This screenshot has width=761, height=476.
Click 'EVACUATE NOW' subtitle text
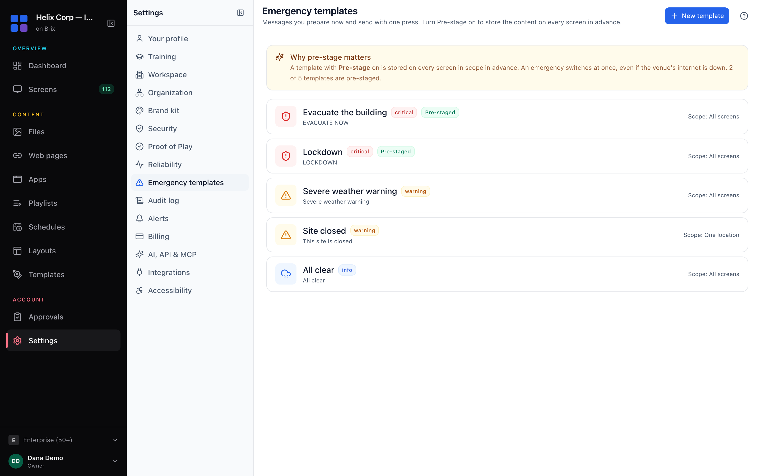pos(326,123)
